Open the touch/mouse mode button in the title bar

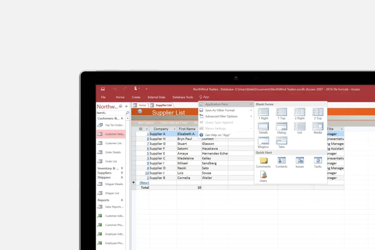pos(136,89)
